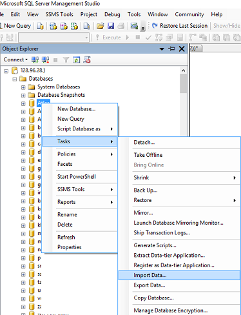Open the Project menu
Screen dimensions: 241x315
click(x=89, y=14)
